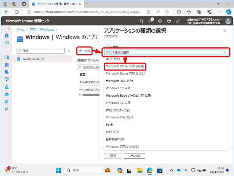Open Edge collections icon
The image size is (234, 176).
[199, 12]
